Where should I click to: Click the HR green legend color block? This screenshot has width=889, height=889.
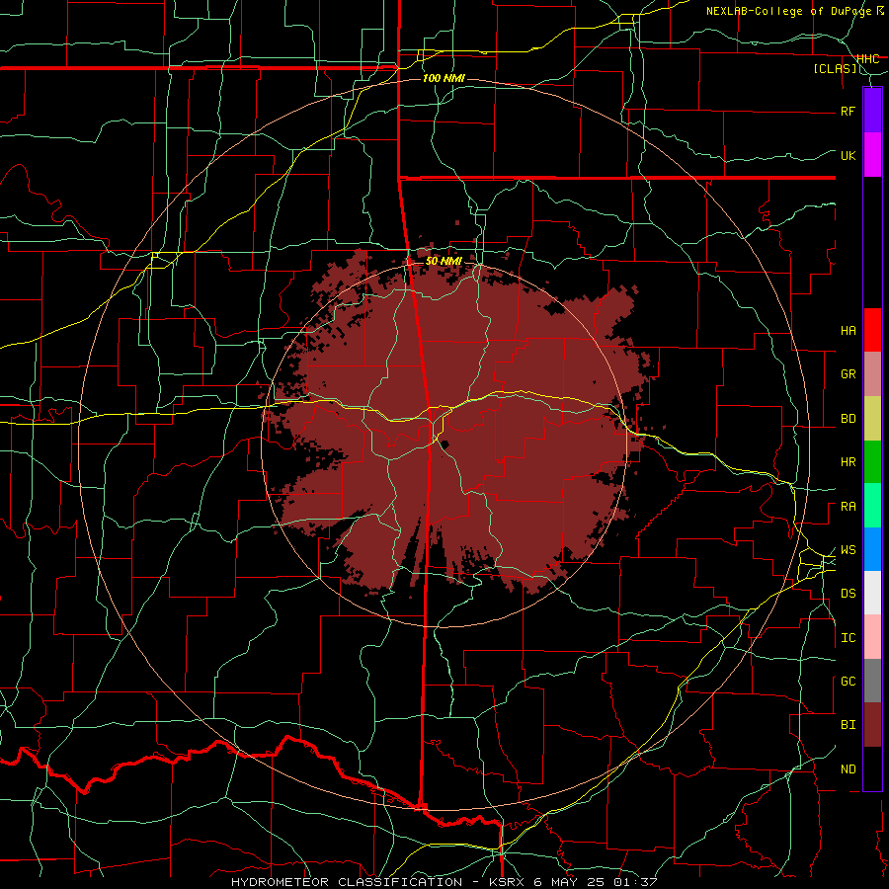coord(872,462)
